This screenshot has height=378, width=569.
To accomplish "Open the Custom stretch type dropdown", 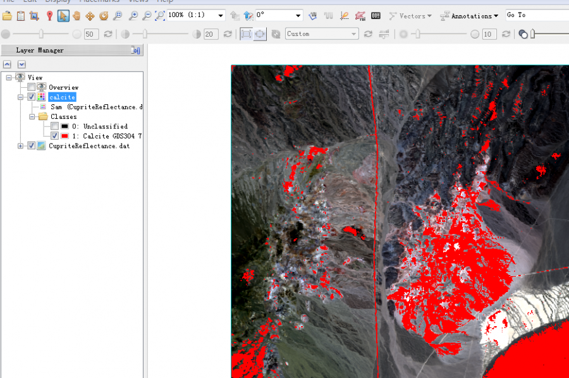I will tap(353, 34).
